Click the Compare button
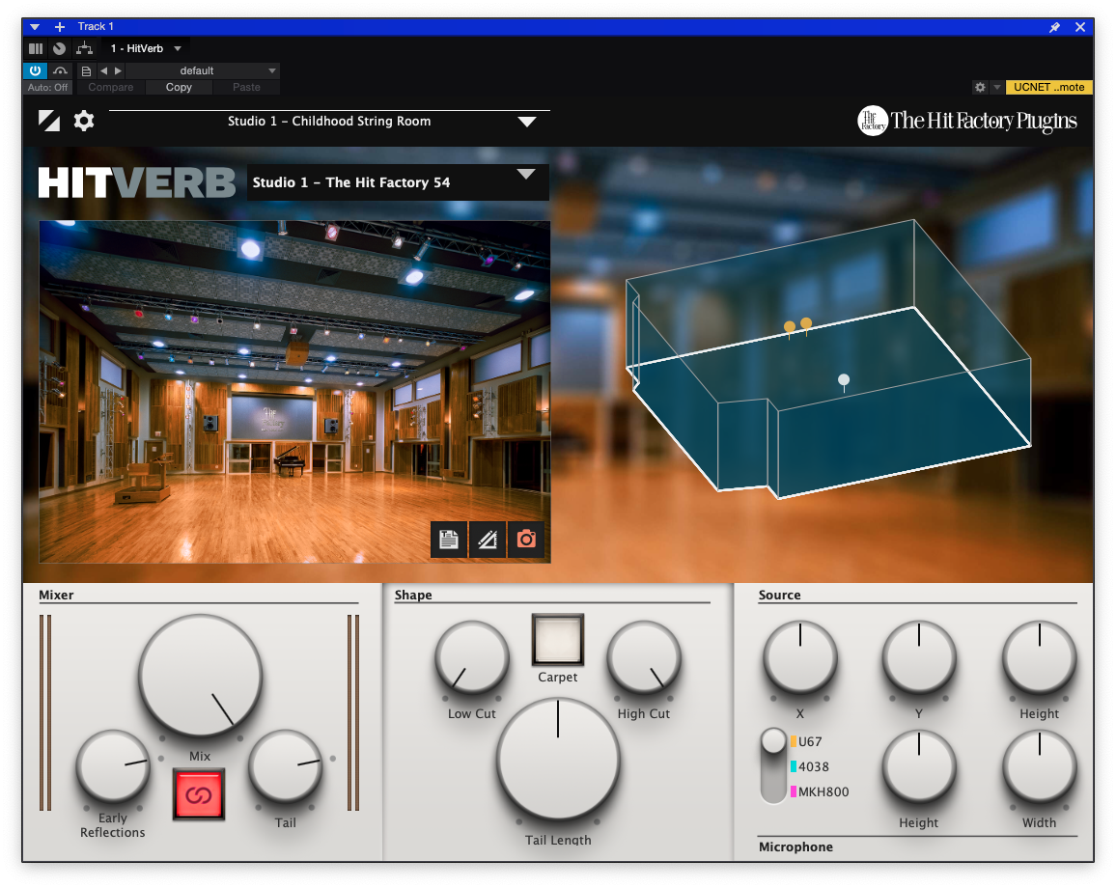The image size is (1116, 888). [x=110, y=87]
